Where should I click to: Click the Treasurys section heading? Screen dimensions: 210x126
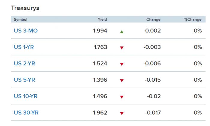point(25,8)
